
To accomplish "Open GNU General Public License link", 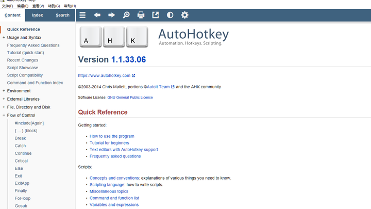I will coord(130,98).
